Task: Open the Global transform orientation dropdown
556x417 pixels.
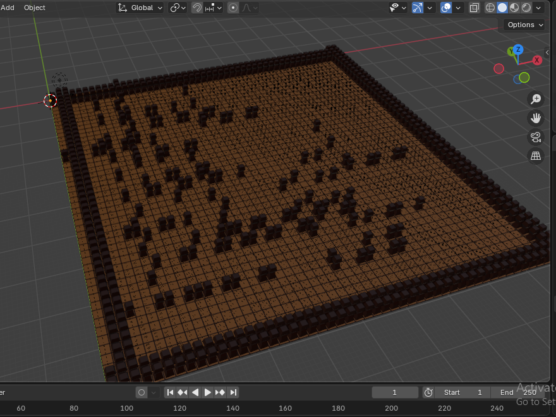Action: pyautogui.click(x=140, y=8)
